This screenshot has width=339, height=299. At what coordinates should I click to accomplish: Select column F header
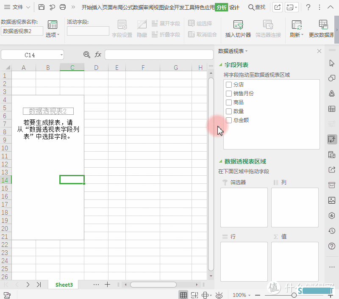click(143, 68)
